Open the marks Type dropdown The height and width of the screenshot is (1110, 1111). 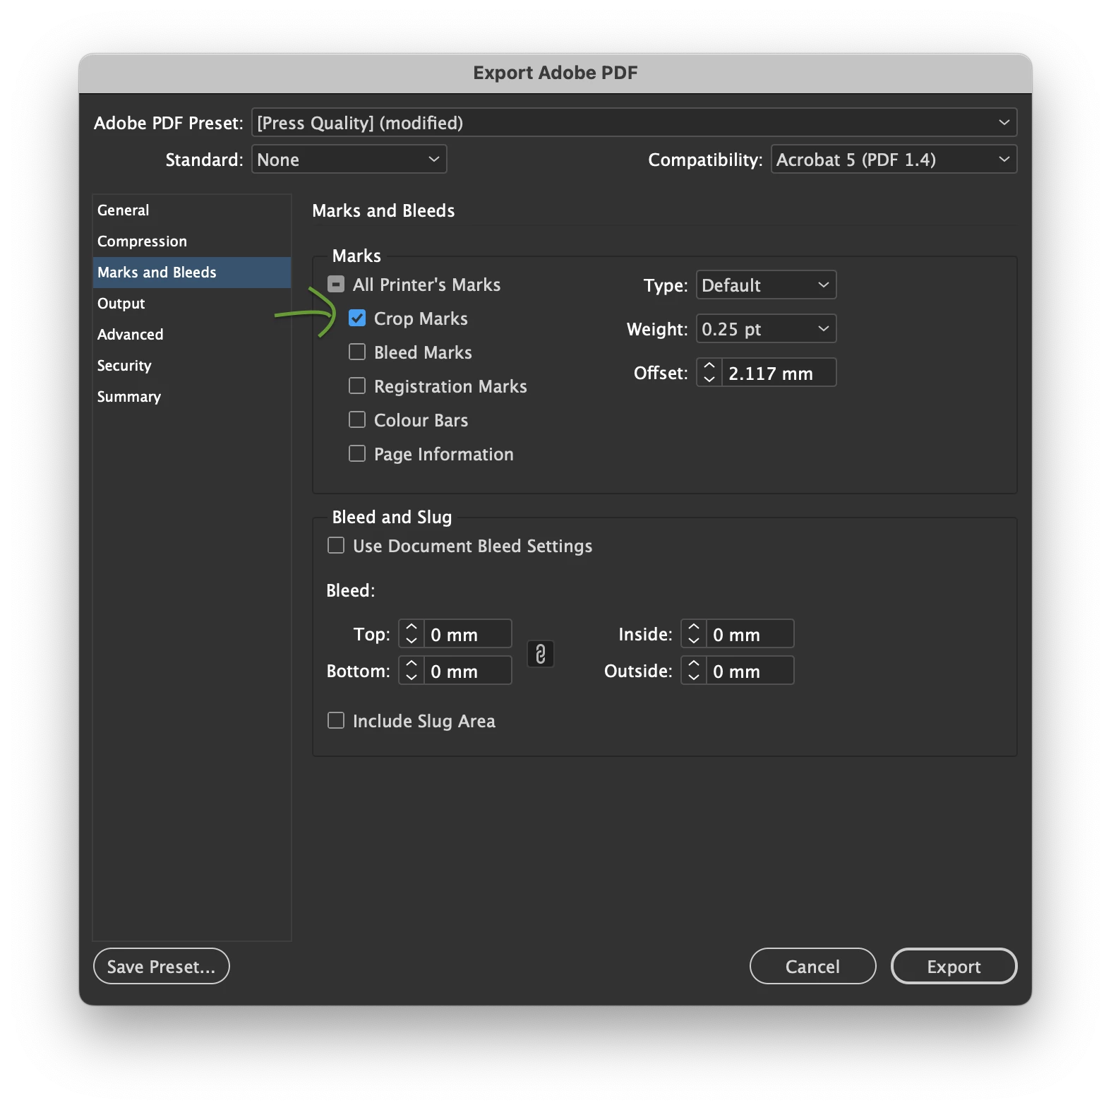[766, 285]
